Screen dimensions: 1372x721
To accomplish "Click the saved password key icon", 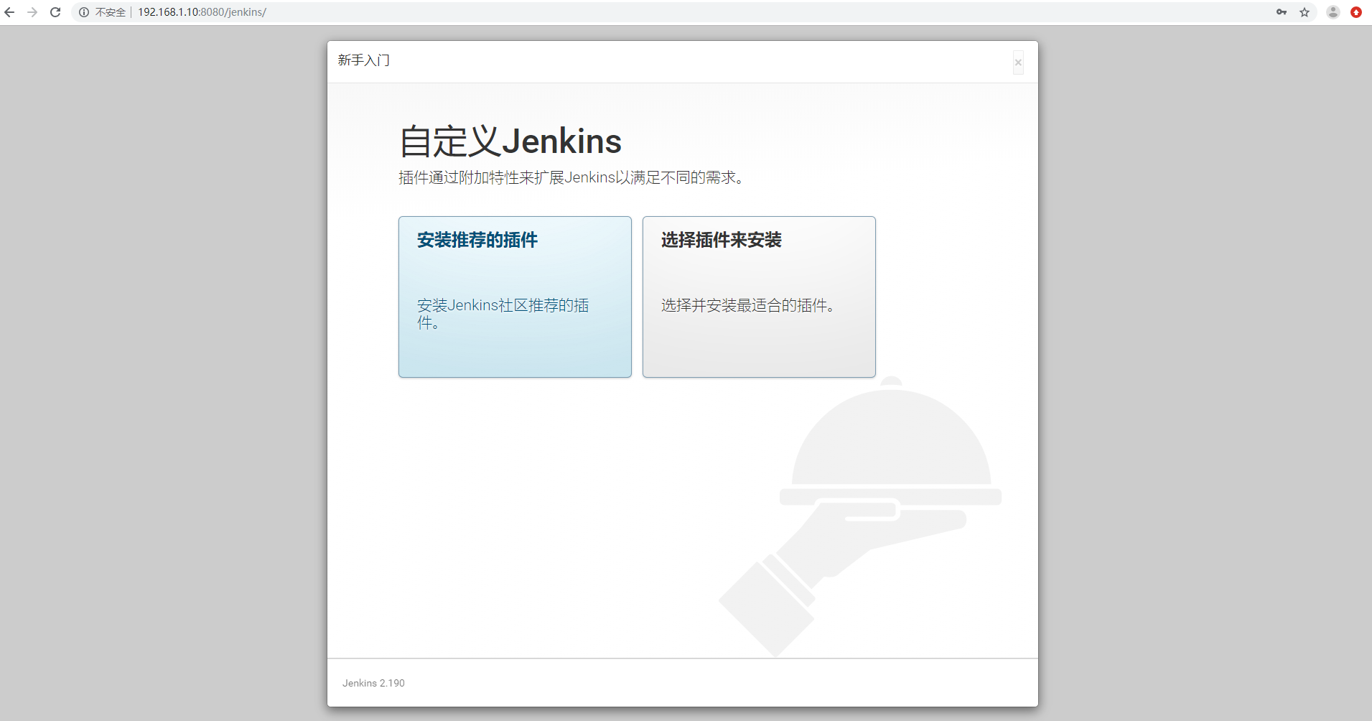I will pos(1282,12).
